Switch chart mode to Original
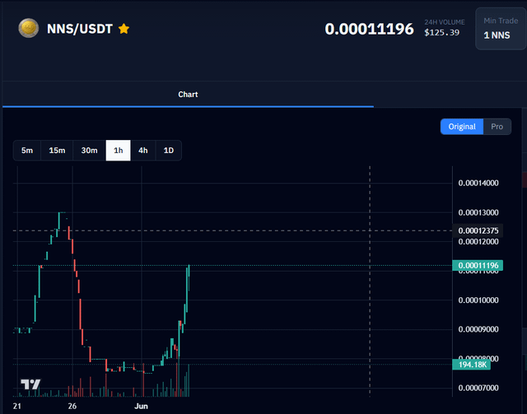Viewport: 527px width, 414px height. 462,127
